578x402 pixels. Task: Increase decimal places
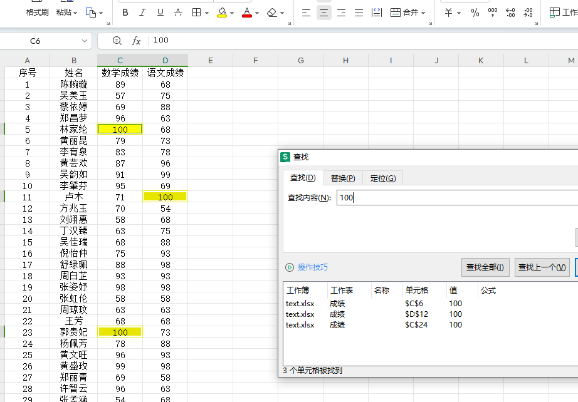pos(510,13)
